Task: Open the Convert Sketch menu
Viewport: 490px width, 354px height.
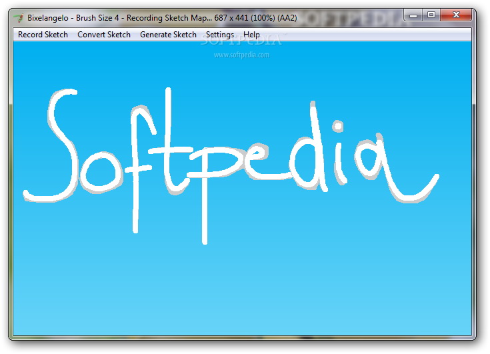Action: (104, 35)
